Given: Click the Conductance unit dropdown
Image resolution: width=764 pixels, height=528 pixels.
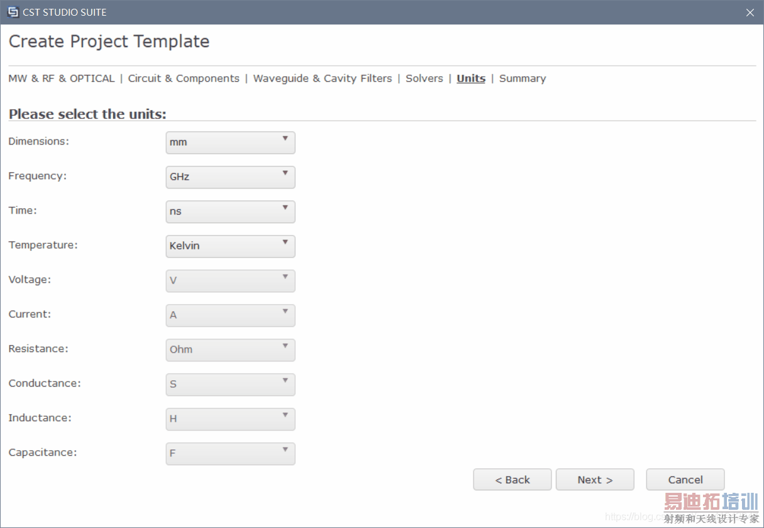Looking at the screenshot, I should point(230,384).
